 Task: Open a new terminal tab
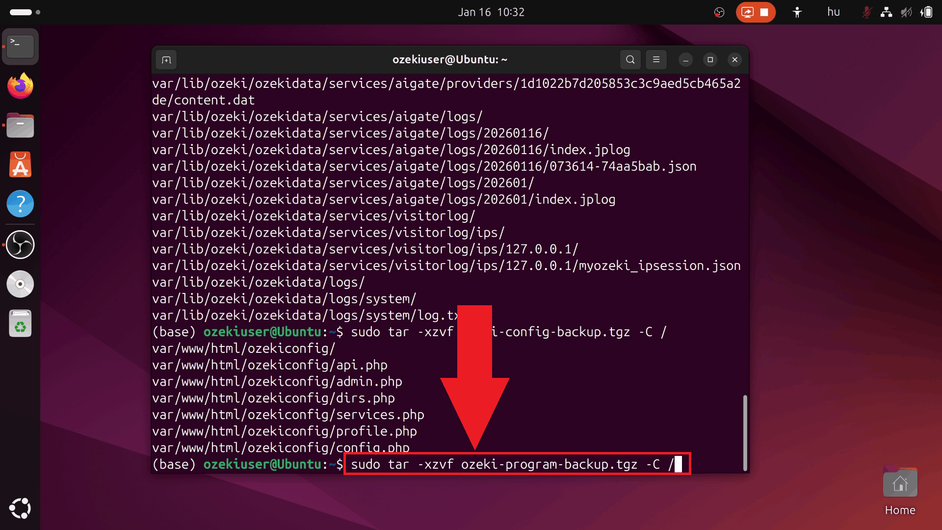(x=166, y=59)
